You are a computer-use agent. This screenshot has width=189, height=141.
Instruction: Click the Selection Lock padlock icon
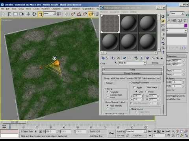click(35, 131)
